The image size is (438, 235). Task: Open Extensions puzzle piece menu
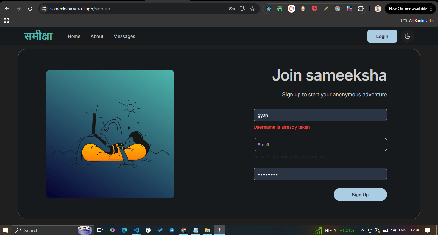pos(361,9)
